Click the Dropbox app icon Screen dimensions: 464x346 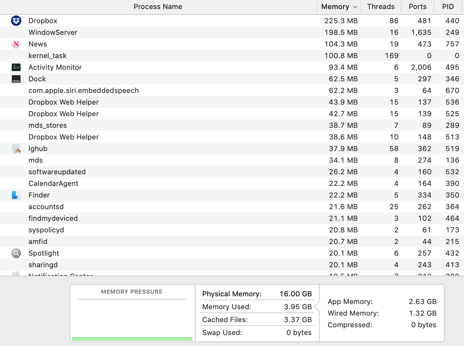click(x=16, y=21)
